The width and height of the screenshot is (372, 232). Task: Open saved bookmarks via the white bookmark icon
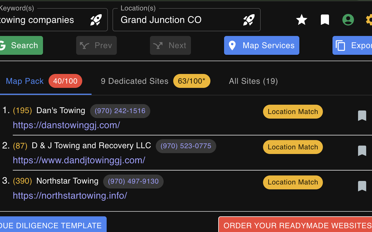(325, 20)
